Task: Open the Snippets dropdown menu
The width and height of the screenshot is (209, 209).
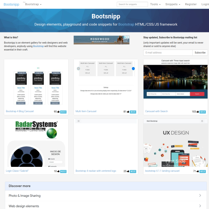Action: coord(173,4)
